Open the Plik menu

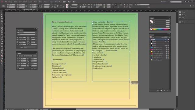(x=6, y=2)
